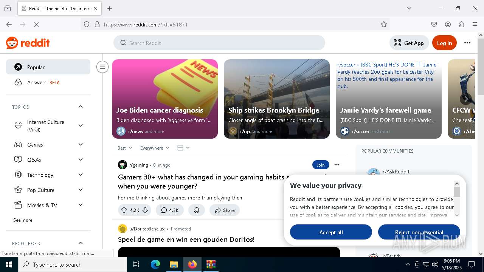Bookmark this page with the star icon
484x272 pixels.
(384, 24)
